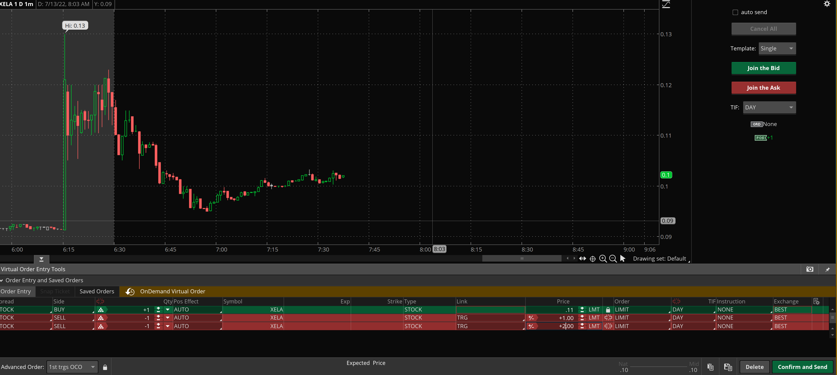
Task: Select the pointer cursor drawing tool
Action: click(623, 258)
